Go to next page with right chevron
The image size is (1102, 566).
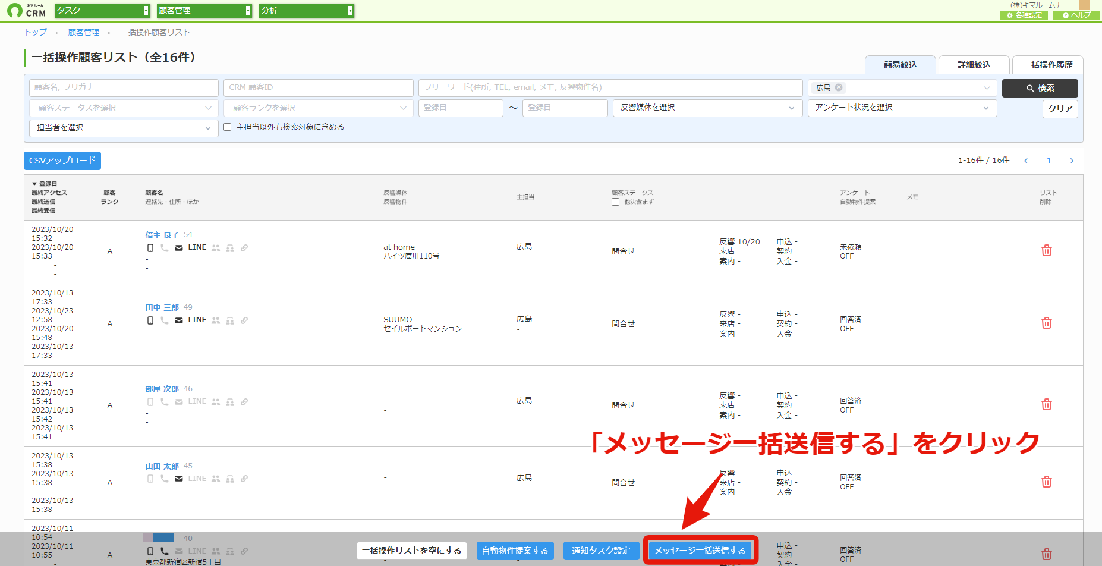pyautogui.click(x=1072, y=161)
